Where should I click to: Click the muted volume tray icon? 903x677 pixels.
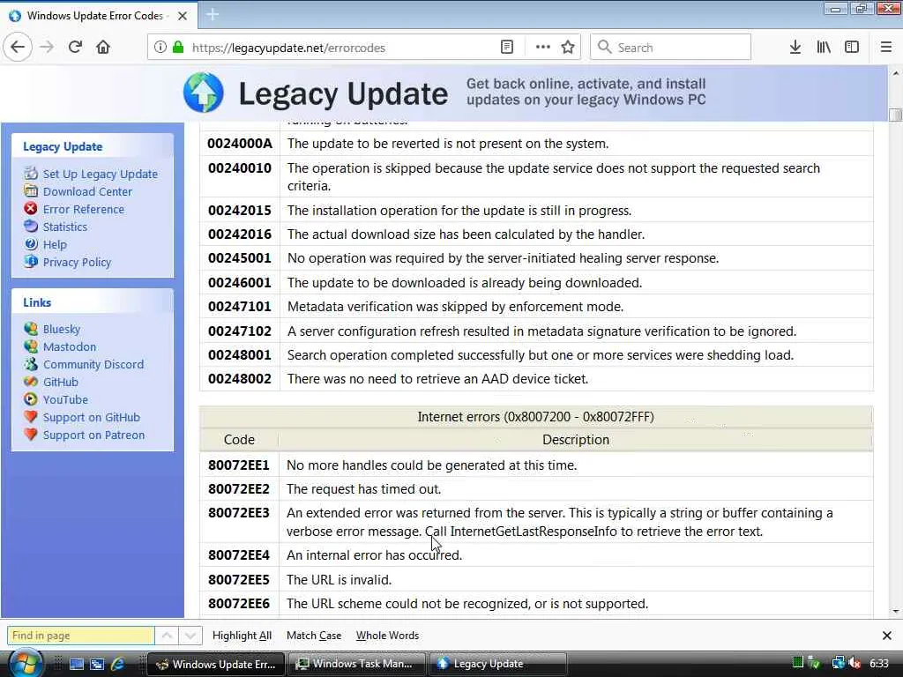coord(854,664)
